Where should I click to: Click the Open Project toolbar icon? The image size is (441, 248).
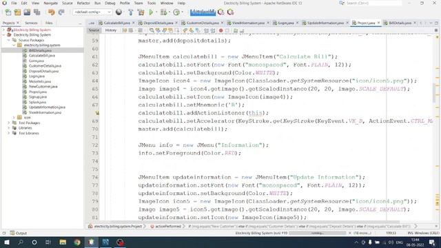tap(27, 12)
